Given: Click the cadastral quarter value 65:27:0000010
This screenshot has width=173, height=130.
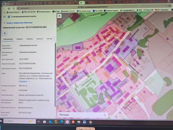Looking at the screenshot, I should point(25,69).
